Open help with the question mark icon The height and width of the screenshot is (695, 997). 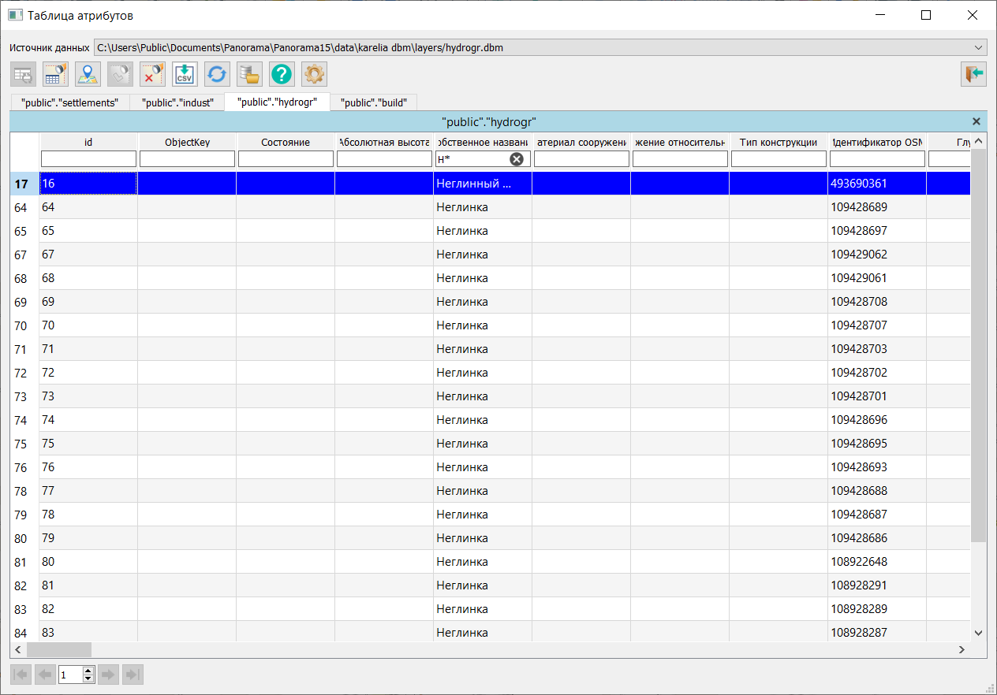click(282, 75)
